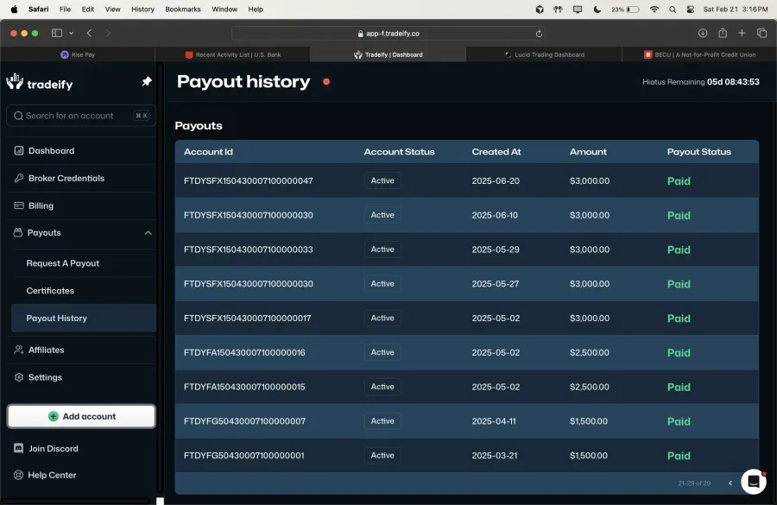This screenshot has height=505, width=777.
Task: Click the Billing card icon
Action: coord(19,205)
